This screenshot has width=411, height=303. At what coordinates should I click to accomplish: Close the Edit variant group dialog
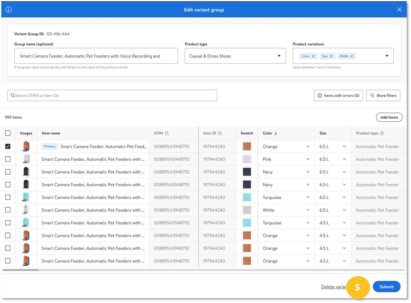399,10
